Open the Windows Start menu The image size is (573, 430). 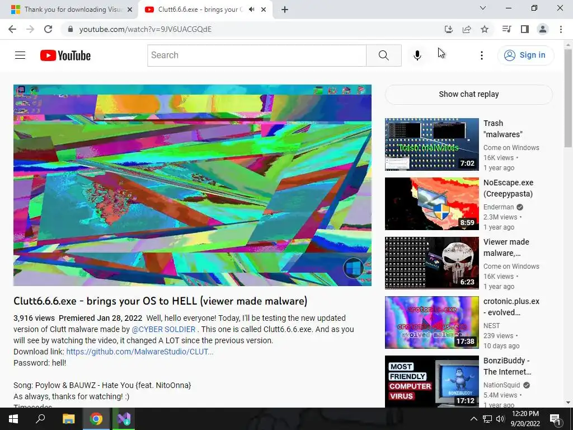[x=13, y=419]
